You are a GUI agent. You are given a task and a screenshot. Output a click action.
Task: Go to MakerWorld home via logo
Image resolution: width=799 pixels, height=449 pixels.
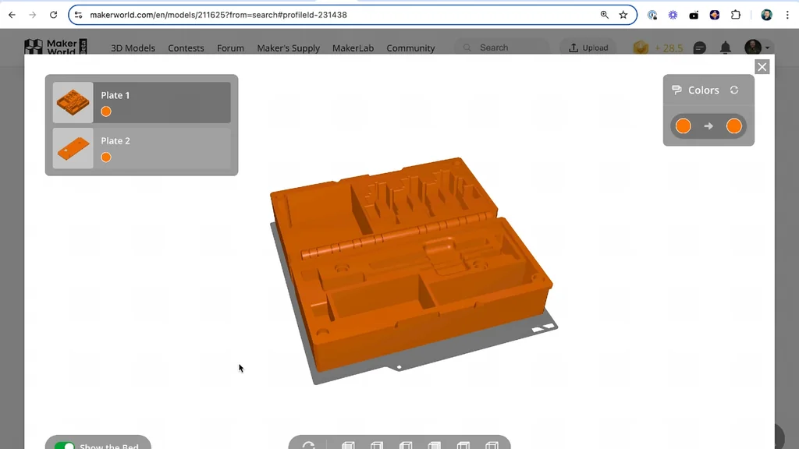55,47
